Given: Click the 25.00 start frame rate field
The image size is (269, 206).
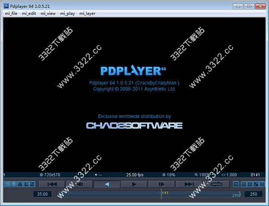Looking at the screenshot, I should tap(43, 194).
